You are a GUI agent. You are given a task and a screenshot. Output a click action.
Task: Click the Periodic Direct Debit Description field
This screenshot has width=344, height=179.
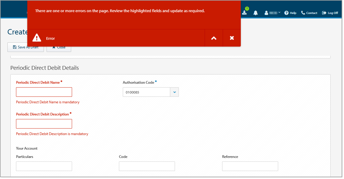coord(44,124)
